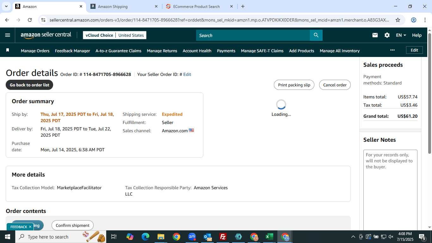This screenshot has width=432, height=243.
Task: Open a new browser tab
Action: click(243, 6)
